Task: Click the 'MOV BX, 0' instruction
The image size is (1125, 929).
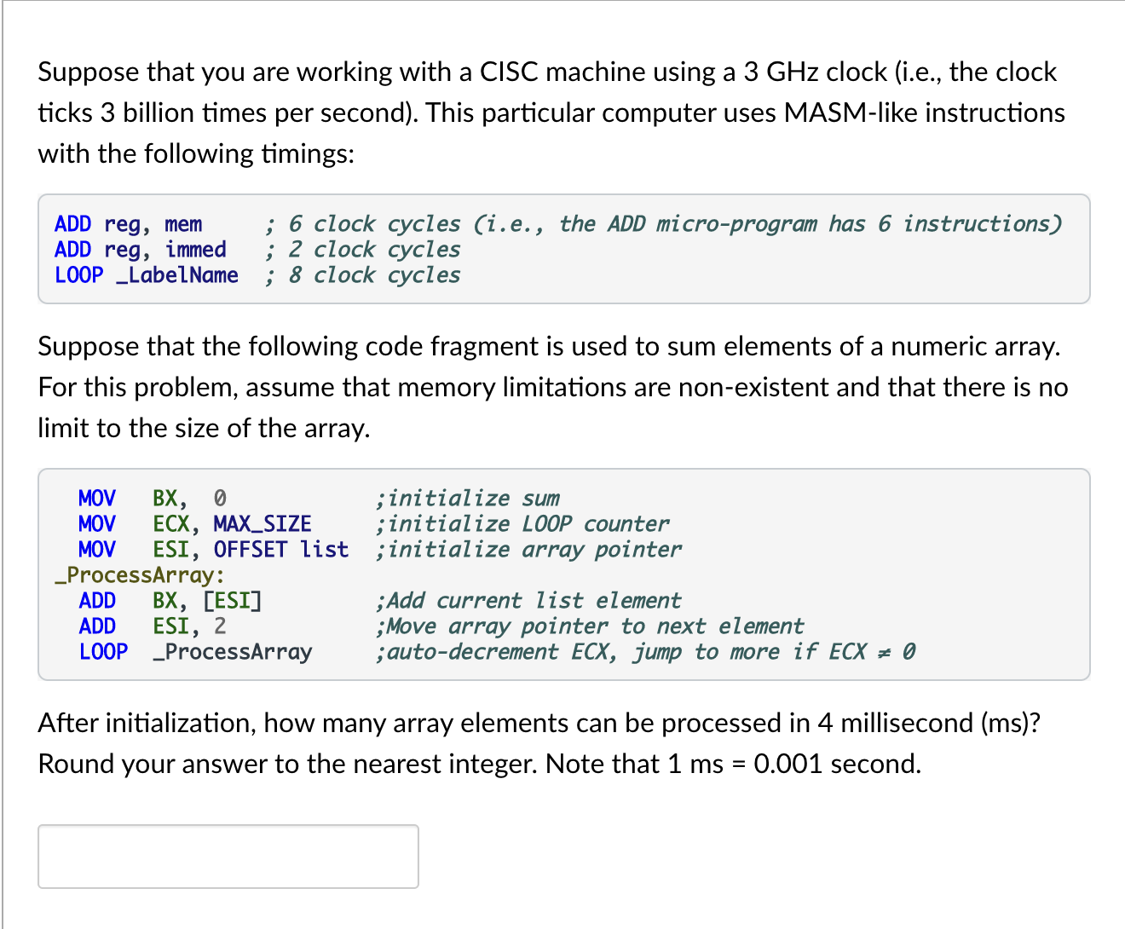Action: coord(153,498)
